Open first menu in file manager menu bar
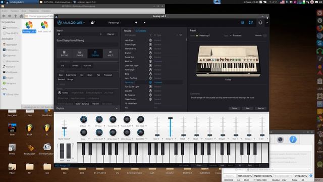This screenshot has width=323, height=182. 5,11
